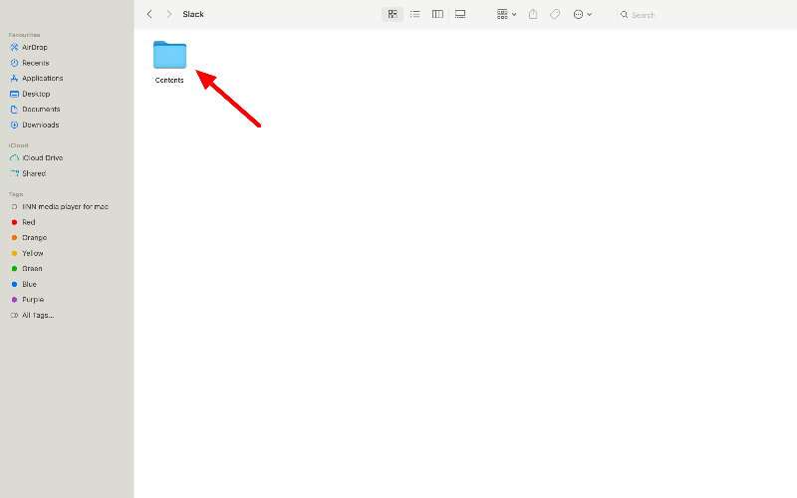Switch to icon grid view

(x=393, y=14)
